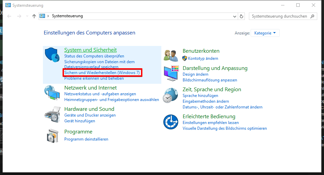Open Hardware und Sound heading

pos(89,109)
